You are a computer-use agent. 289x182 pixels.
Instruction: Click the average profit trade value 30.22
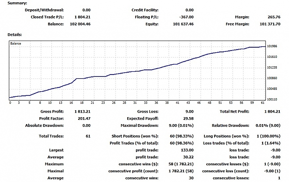coord(189,157)
